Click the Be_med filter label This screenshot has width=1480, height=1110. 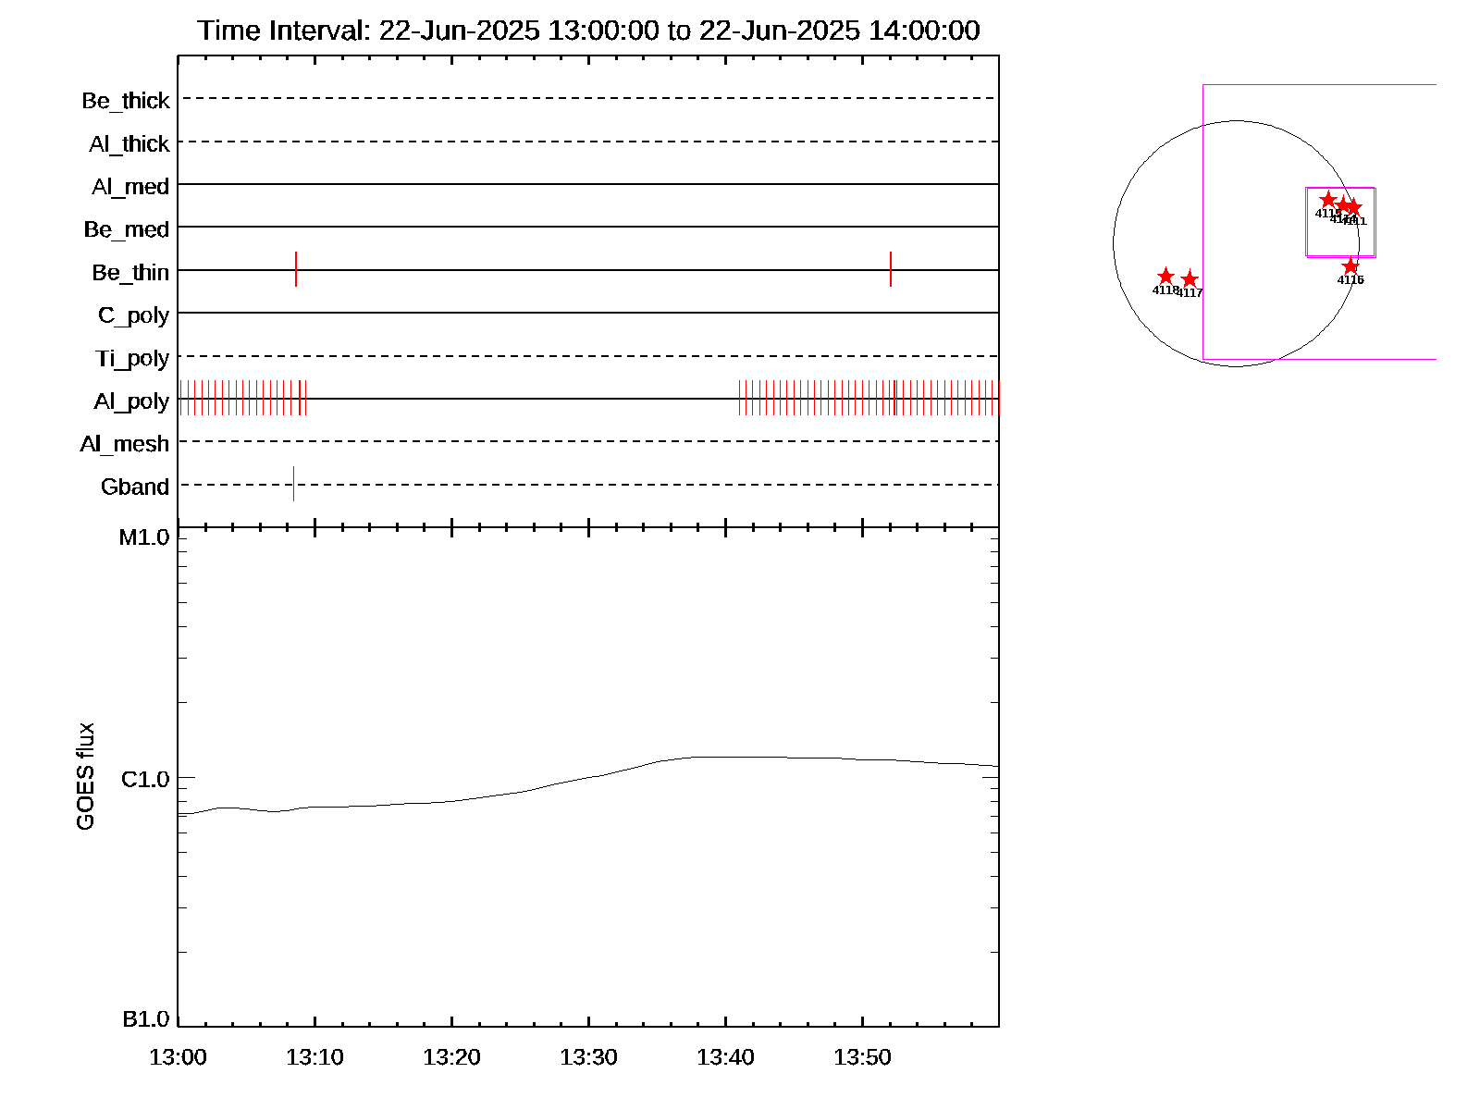[x=127, y=229]
